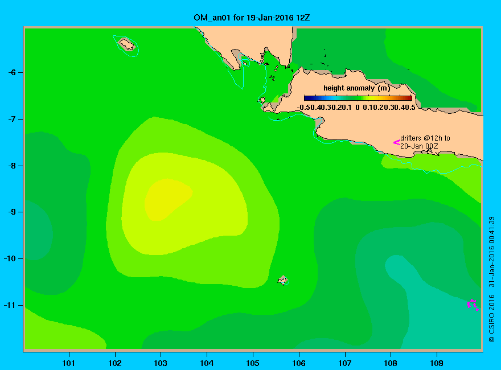Click longitude axis label 102
501x370 pixels.
click(x=115, y=363)
